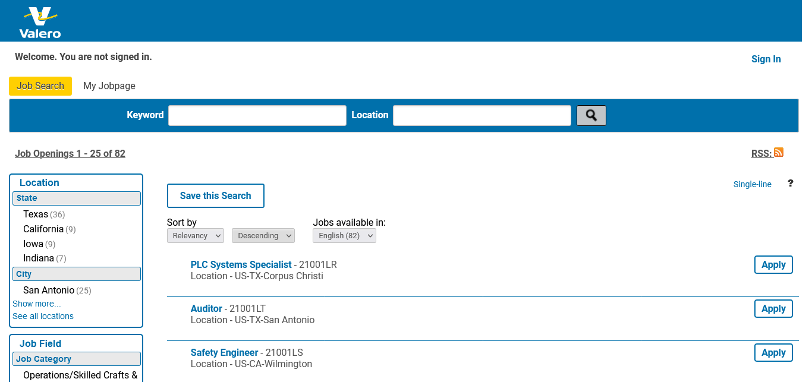
Task: Filter by San Antonio city
Action: point(49,291)
